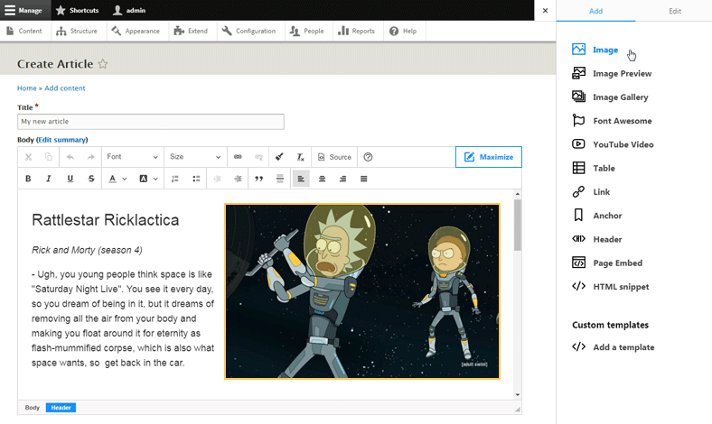Insert a numbered list
712x424 pixels.
coord(174,179)
